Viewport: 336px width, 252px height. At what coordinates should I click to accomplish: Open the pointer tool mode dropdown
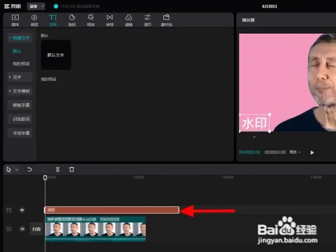click(17, 170)
